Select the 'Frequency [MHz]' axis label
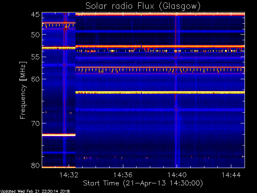Screen dimensions: 257x193 [23, 90]
